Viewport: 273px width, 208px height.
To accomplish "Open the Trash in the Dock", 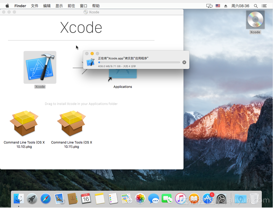I will coord(254,198).
